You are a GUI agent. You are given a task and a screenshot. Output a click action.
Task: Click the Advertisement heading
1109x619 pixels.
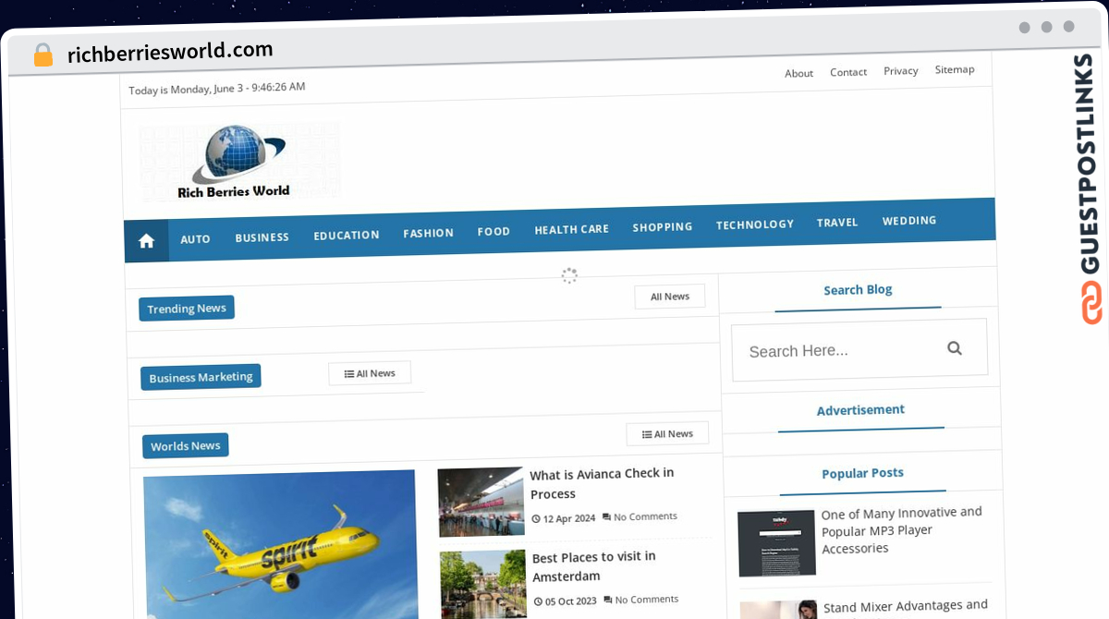pos(860,409)
